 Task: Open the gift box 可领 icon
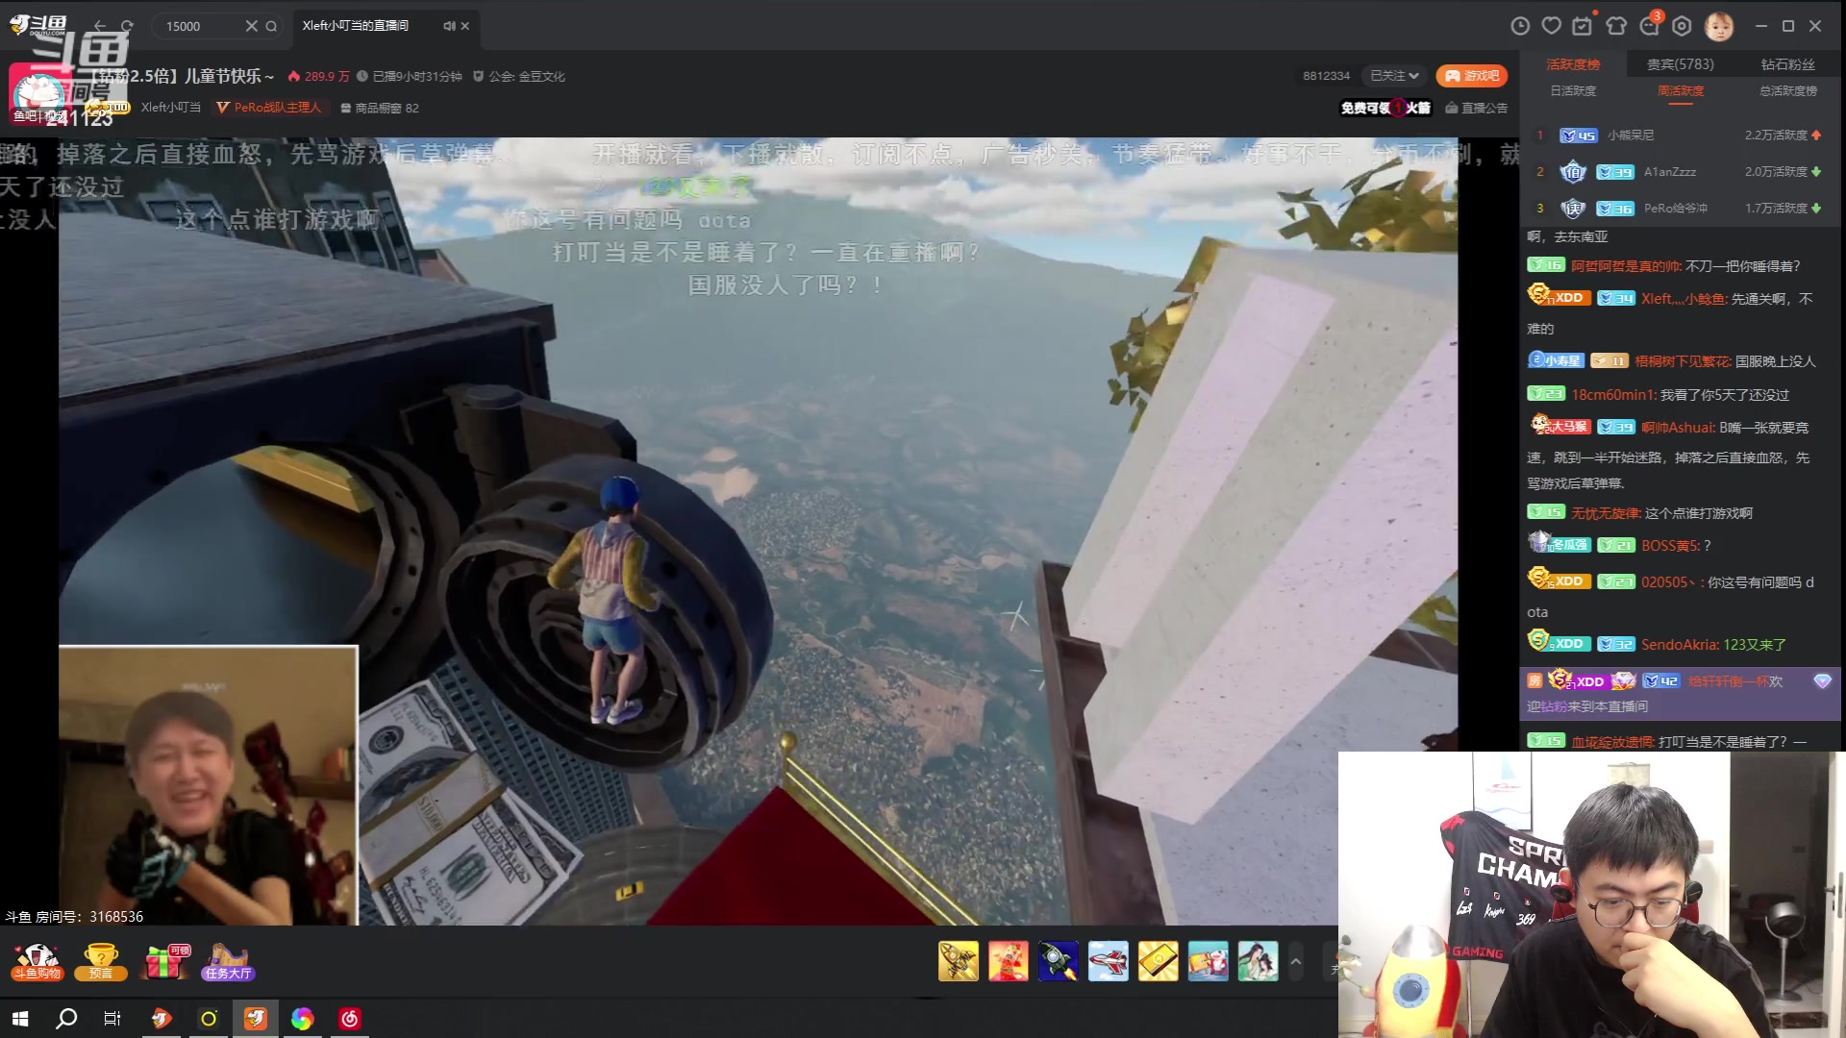pos(166,961)
